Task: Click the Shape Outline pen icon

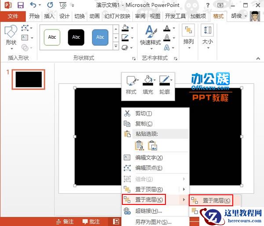Action: click(x=125, y=38)
